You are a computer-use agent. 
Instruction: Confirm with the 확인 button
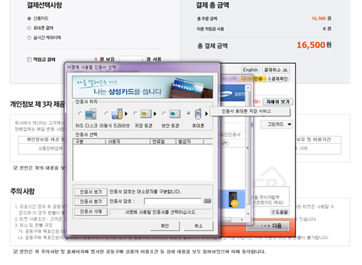pyautogui.click(x=165, y=226)
